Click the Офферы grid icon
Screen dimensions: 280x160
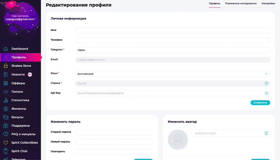click(6, 83)
